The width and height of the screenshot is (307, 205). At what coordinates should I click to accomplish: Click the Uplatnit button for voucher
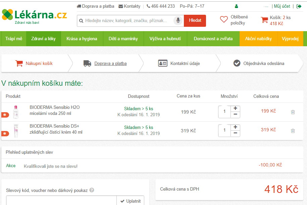click(131, 201)
